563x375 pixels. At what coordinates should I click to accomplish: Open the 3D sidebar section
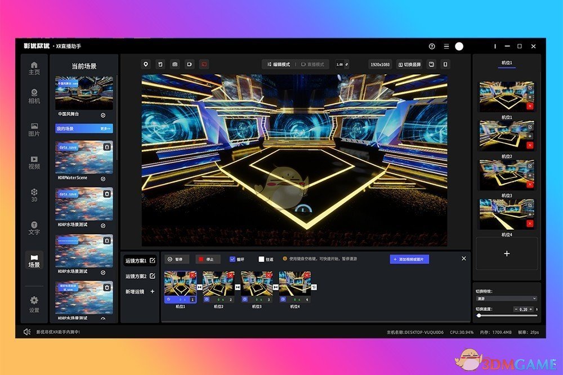[34, 194]
